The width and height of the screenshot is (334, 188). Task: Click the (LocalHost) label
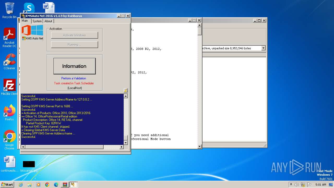tap(75, 88)
